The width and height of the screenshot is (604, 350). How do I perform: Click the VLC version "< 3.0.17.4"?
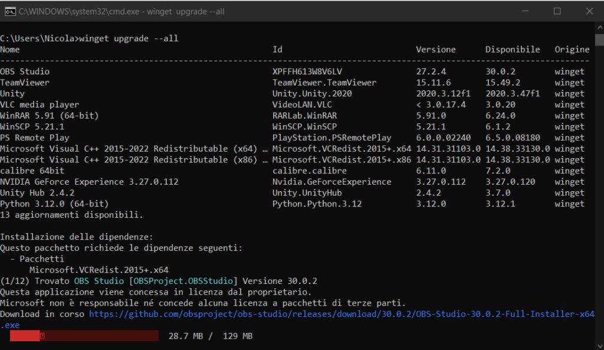pos(441,104)
